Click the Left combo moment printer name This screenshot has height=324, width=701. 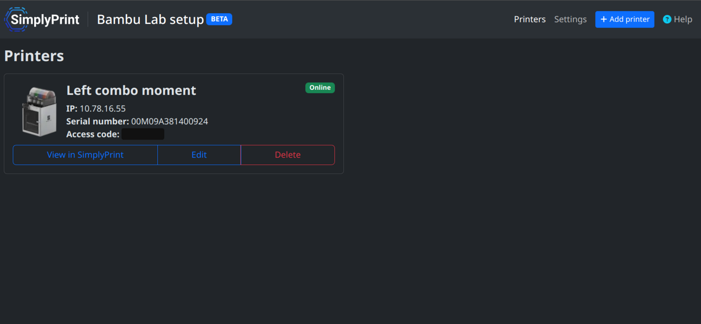131,91
